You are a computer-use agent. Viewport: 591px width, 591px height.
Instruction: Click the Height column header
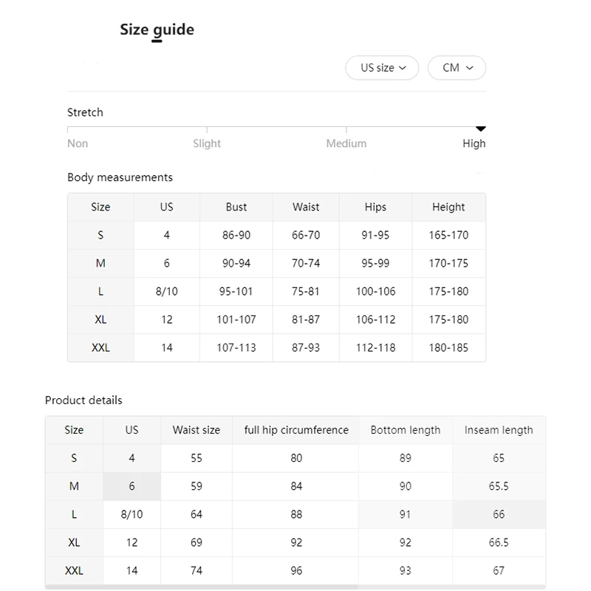click(448, 207)
